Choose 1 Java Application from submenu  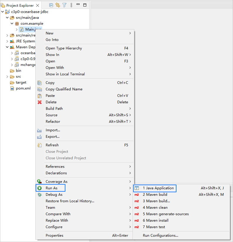(158, 188)
